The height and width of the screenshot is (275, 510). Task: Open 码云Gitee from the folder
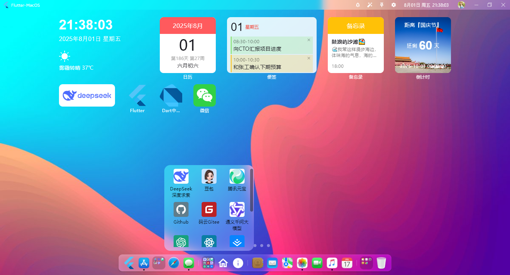209,209
